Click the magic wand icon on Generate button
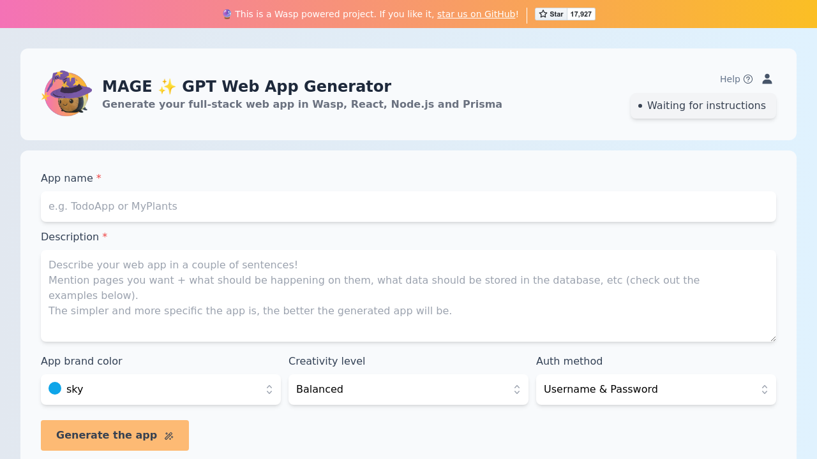The width and height of the screenshot is (817, 459). [169, 435]
